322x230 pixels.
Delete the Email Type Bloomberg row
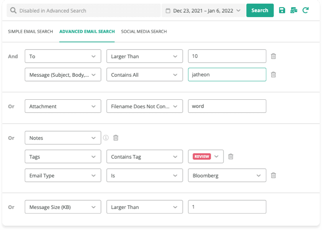[273, 175]
